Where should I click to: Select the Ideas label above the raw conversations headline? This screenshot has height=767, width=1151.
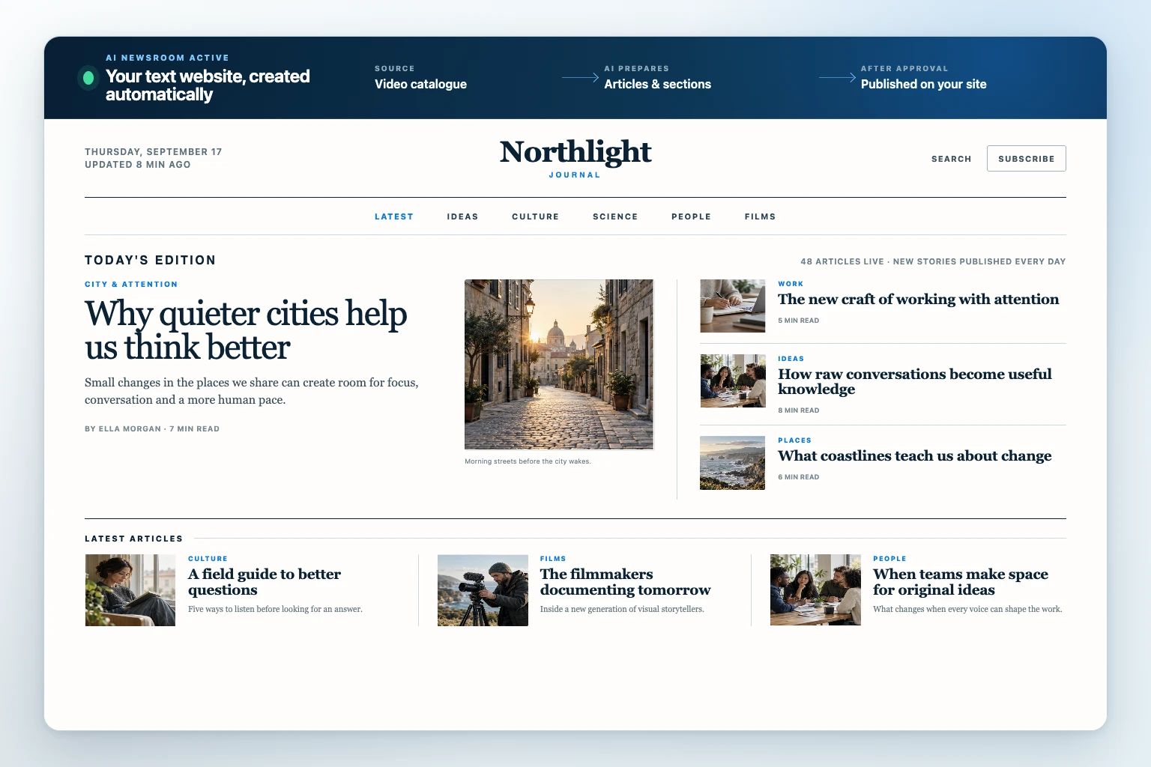click(x=791, y=359)
